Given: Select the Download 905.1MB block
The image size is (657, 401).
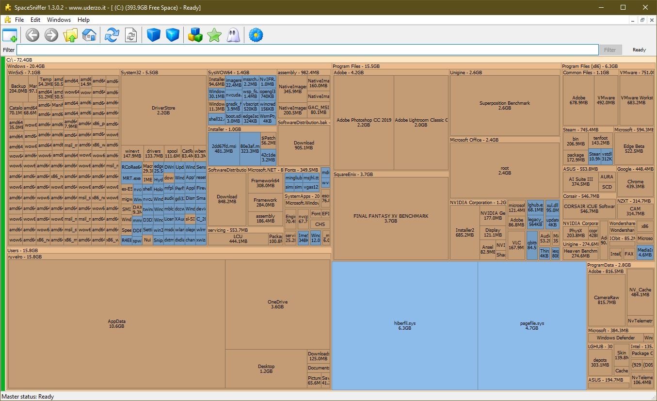Looking at the screenshot, I should pyautogui.click(x=304, y=145).
